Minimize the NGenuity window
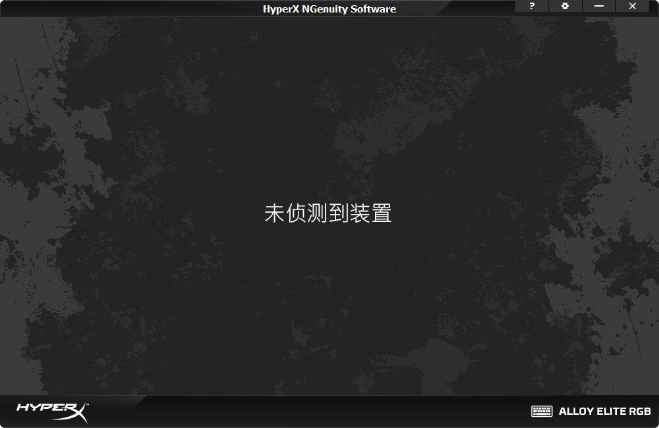Viewport: 659px width, 428px height. click(x=599, y=6)
